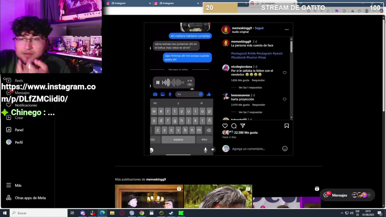Open Microsoft Edge from the taskbar
This screenshot has height=217, width=386.
coord(102,213)
